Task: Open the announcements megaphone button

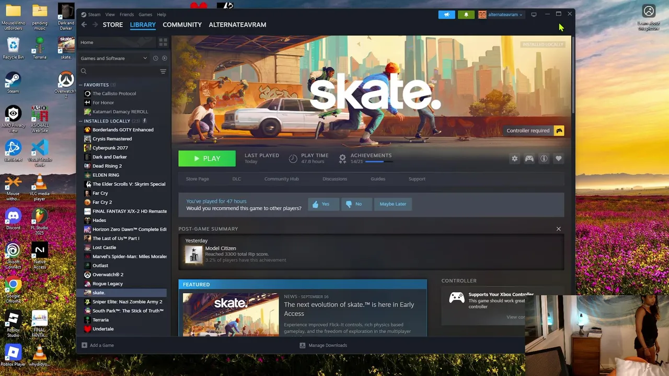Action: tap(446, 15)
